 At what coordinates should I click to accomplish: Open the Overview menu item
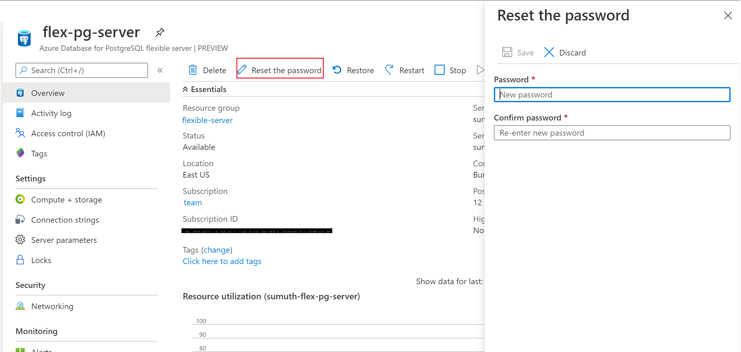click(x=48, y=93)
